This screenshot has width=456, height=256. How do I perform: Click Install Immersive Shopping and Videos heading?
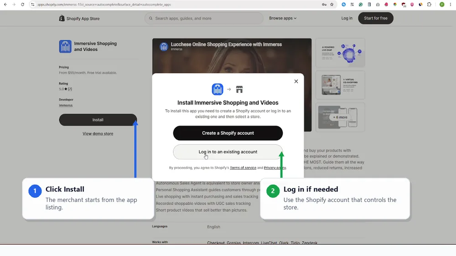[228, 103]
